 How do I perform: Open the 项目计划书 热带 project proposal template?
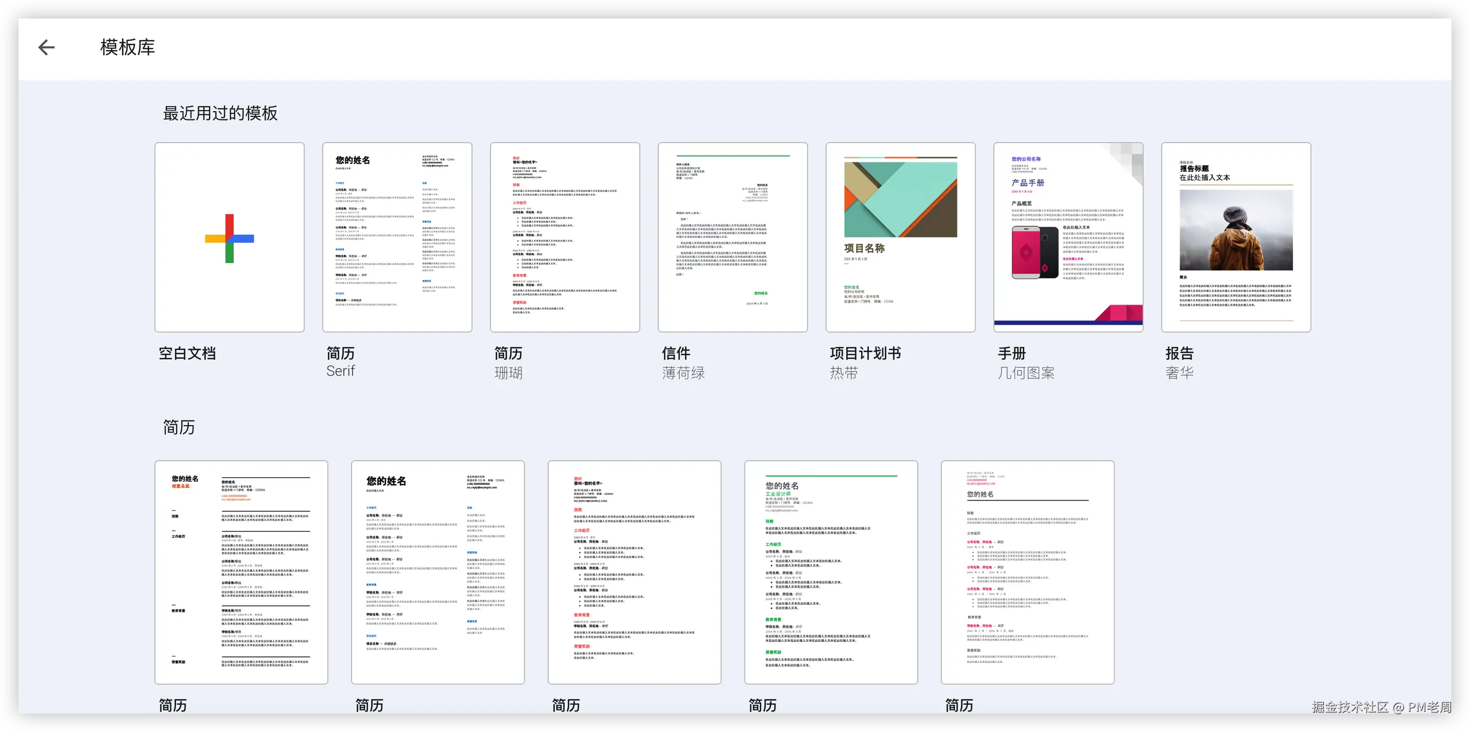coord(901,237)
